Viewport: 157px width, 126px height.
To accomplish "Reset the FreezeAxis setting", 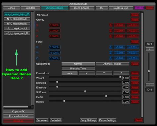I will (x=135, y=73).
